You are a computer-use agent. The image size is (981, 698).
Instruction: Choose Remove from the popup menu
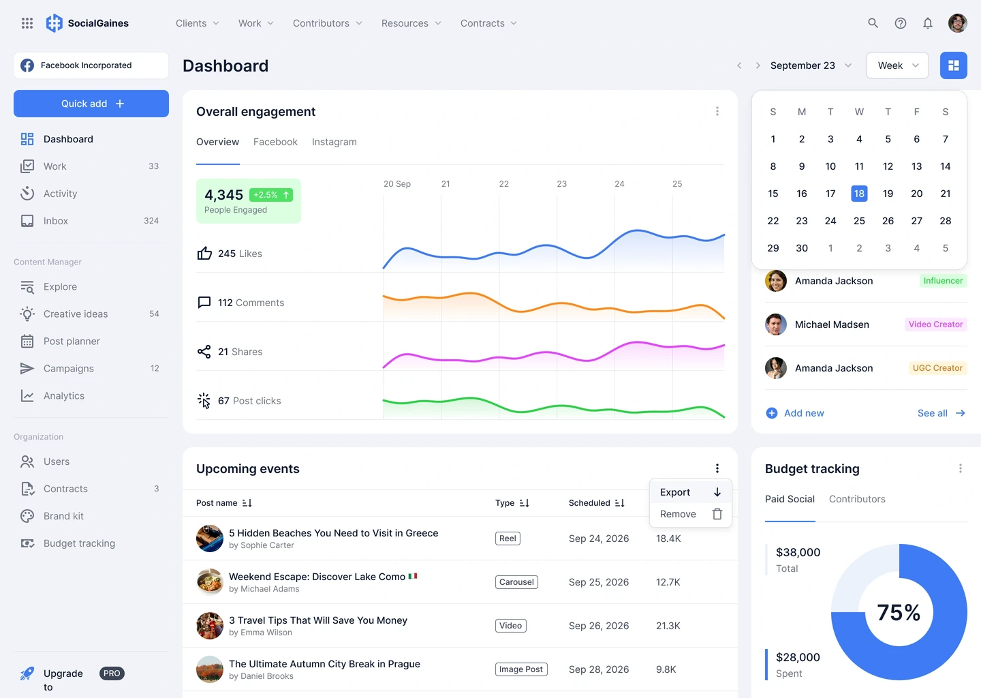pyautogui.click(x=691, y=514)
